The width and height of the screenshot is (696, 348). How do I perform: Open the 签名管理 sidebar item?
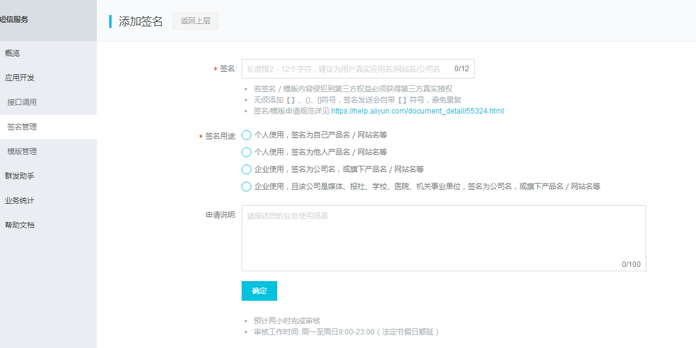(22, 127)
